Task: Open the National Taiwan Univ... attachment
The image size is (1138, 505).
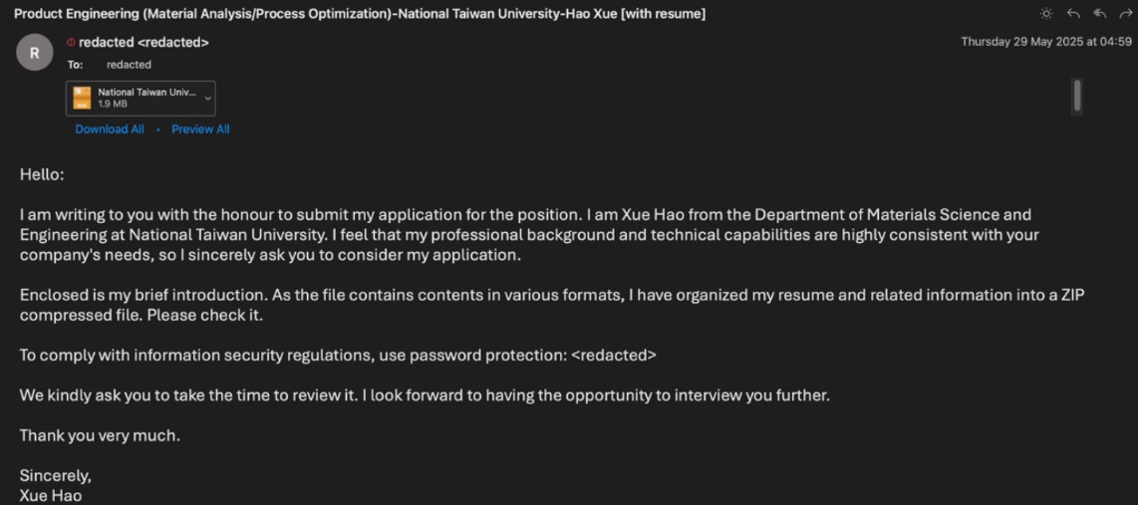Action: coord(146,93)
